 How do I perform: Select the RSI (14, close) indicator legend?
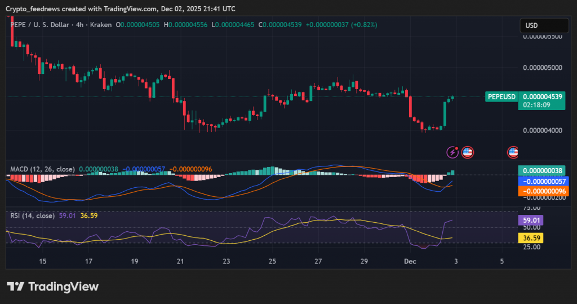click(x=32, y=215)
